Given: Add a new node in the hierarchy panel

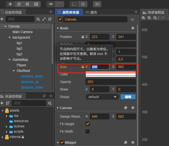Looking at the screenshot, I should pos(2,19).
